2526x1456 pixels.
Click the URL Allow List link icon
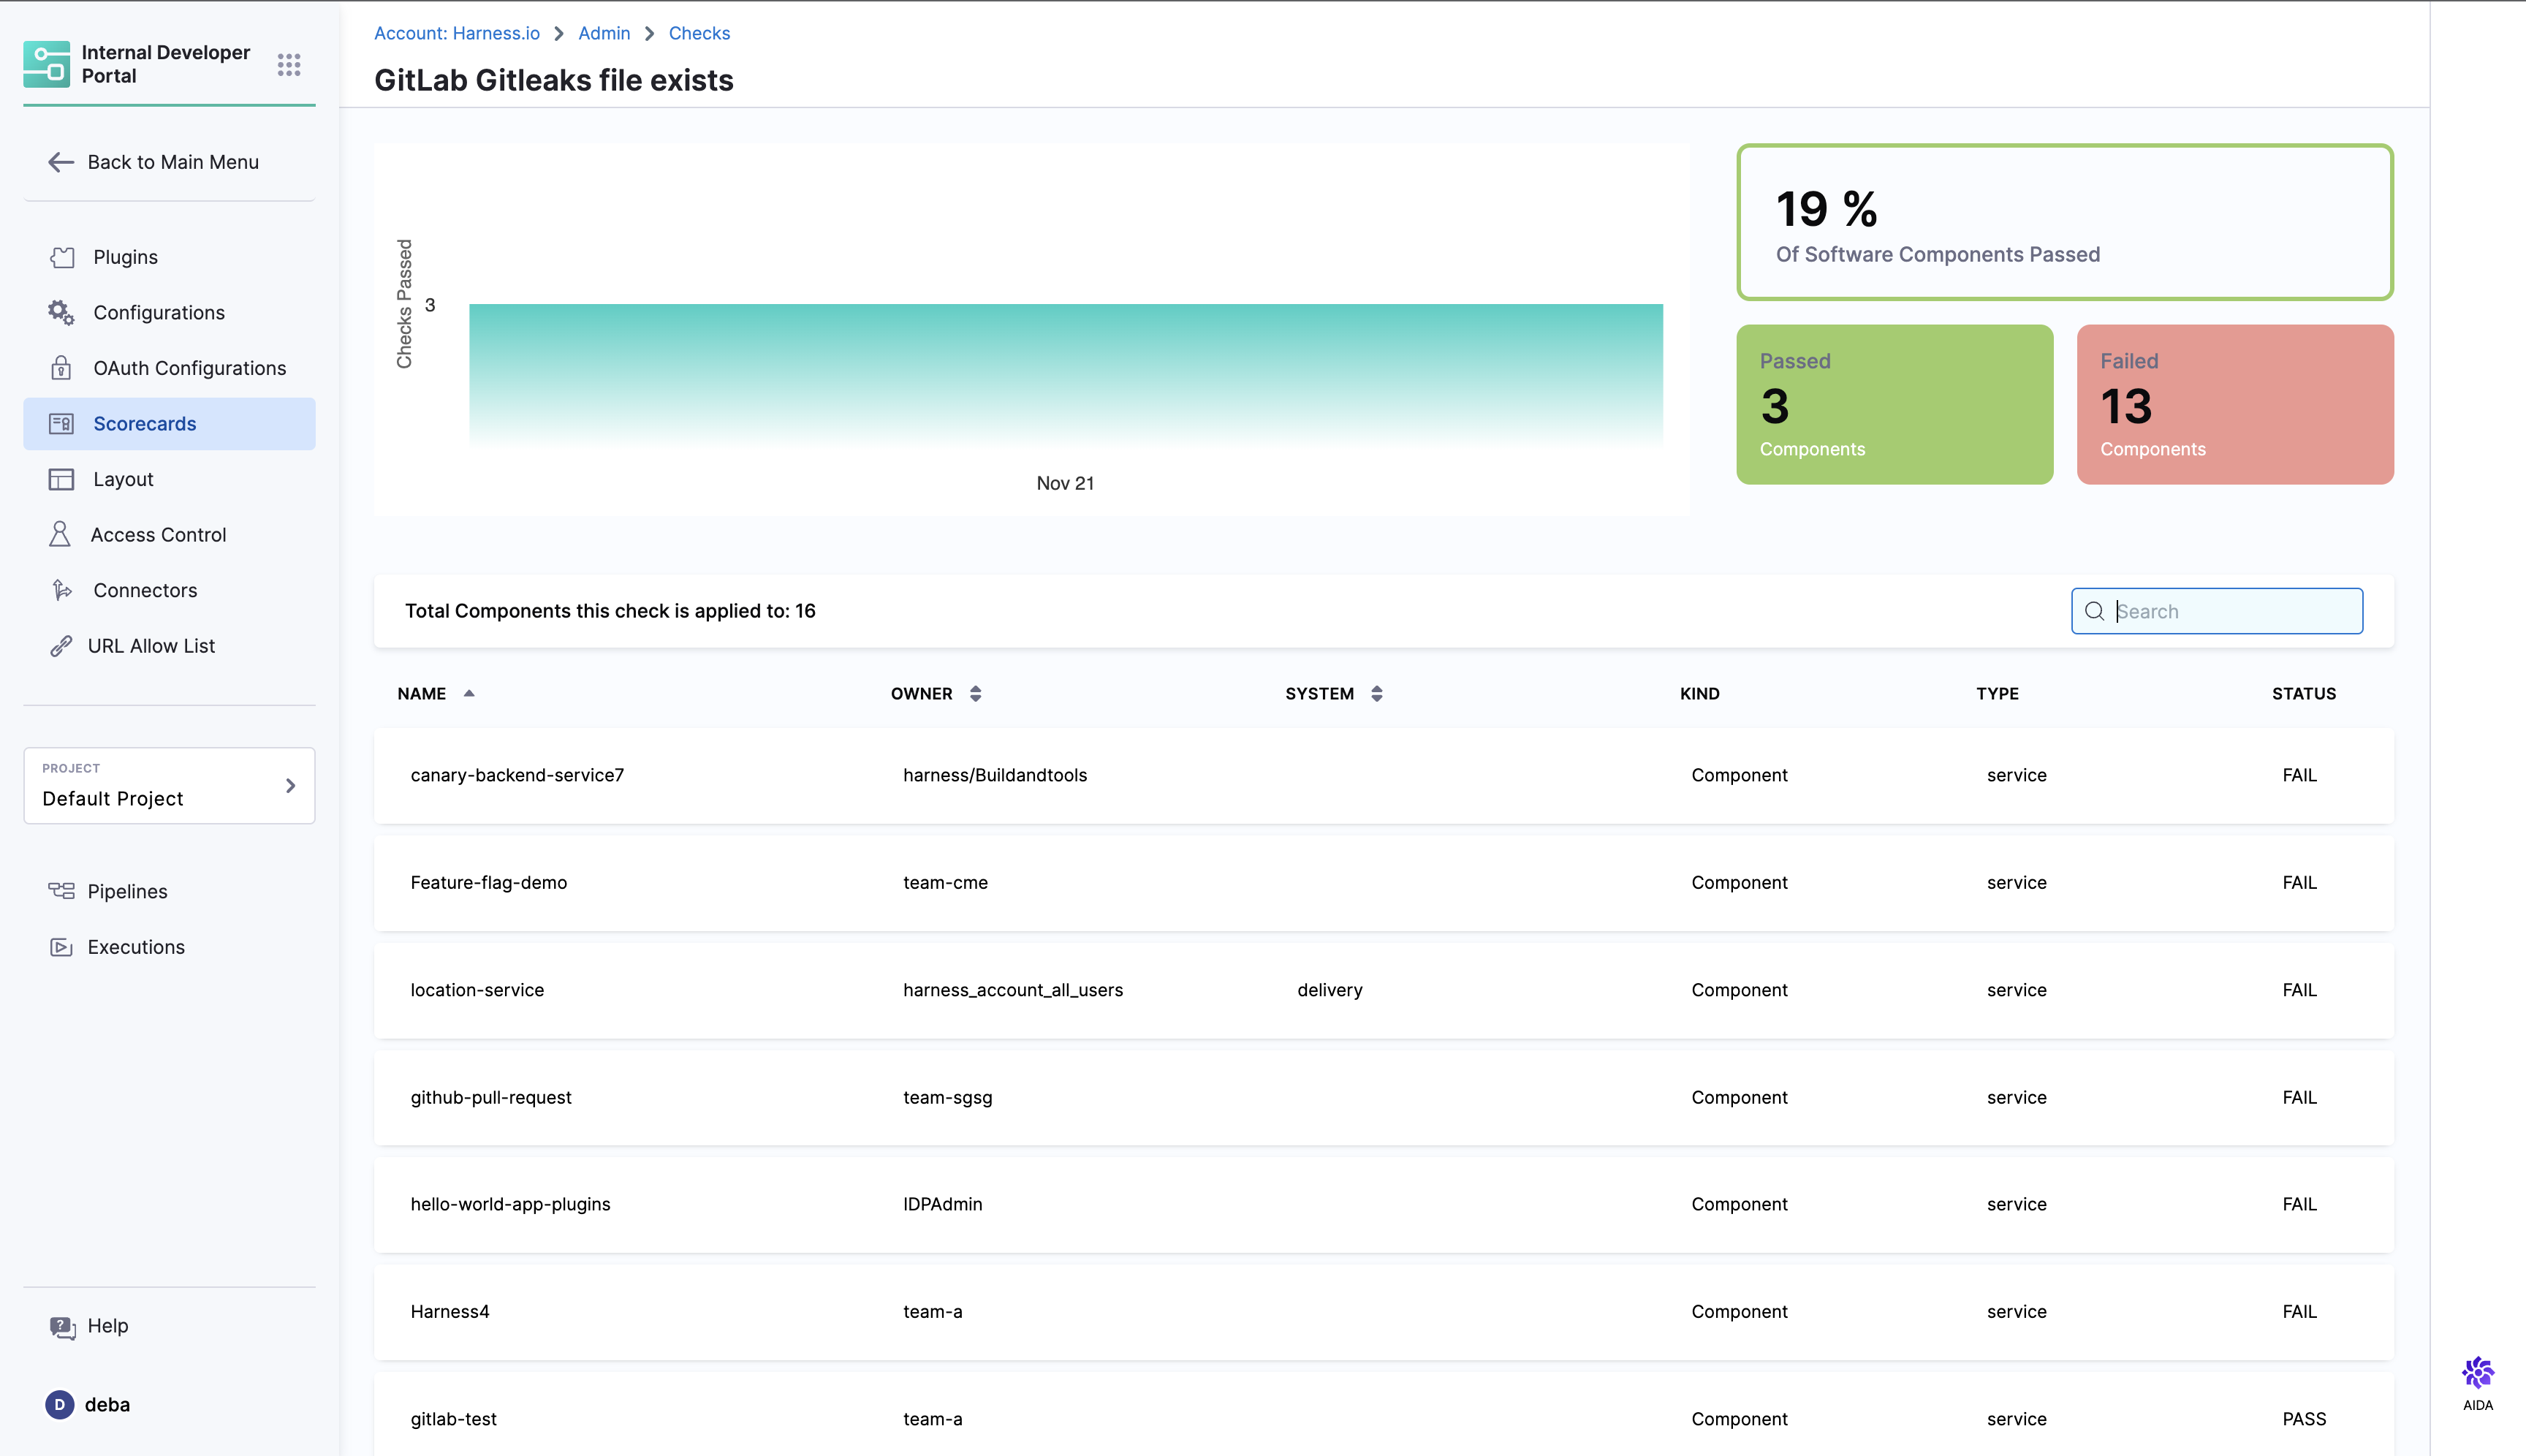click(x=61, y=646)
